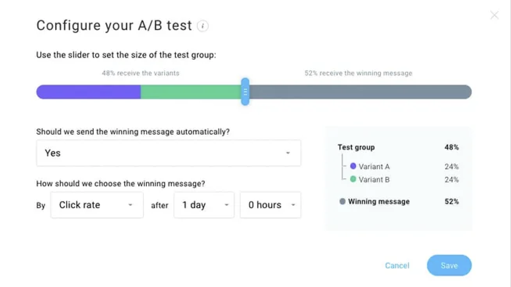
Task: Click the Click rate dropdown arrow
Action: click(x=130, y=205)
